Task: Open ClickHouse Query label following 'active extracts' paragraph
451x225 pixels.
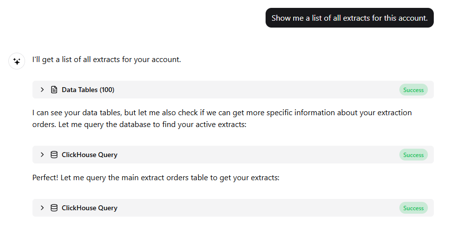Action: click(x=90, y=155)
